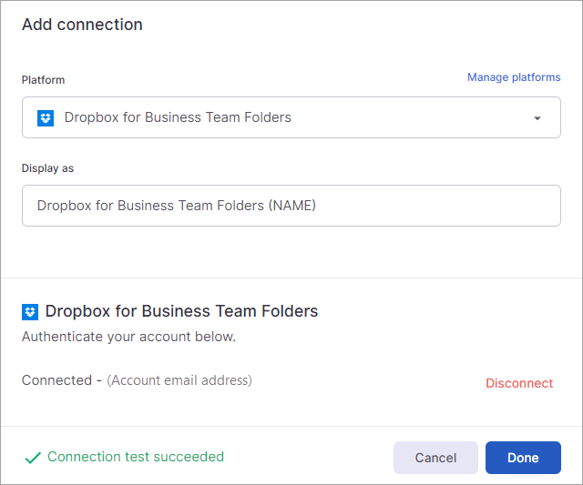The image size is (583, 485).
Task: Click the Dropbox logo beside section heading
Action: pos(30,312)
